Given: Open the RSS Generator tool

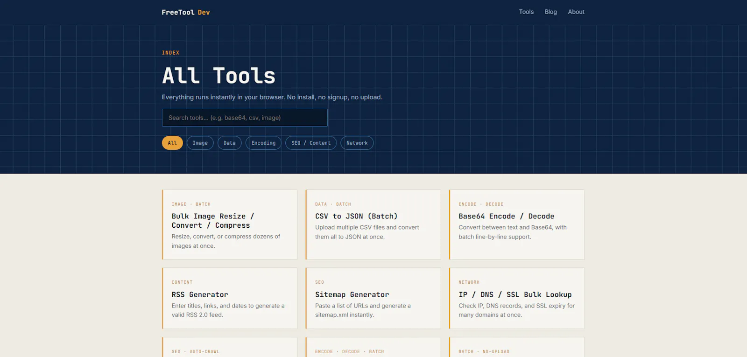Looking at the screenshot, I should [x=230, y=298].
